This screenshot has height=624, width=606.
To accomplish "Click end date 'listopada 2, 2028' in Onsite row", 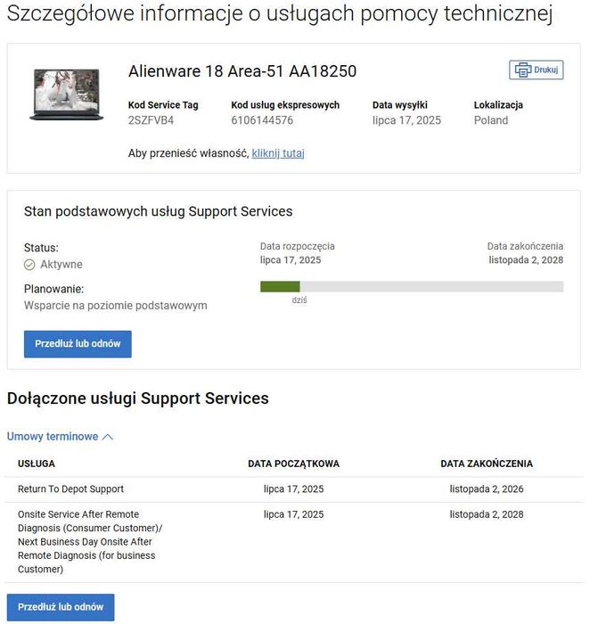I will [487, 514].
